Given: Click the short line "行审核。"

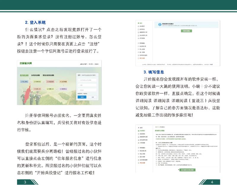Looking at the screenshot, I should [x=24, y=130].
